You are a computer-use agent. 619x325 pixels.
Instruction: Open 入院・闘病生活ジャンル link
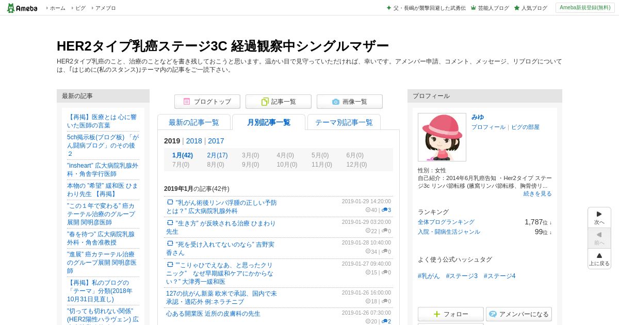[449, 232]
